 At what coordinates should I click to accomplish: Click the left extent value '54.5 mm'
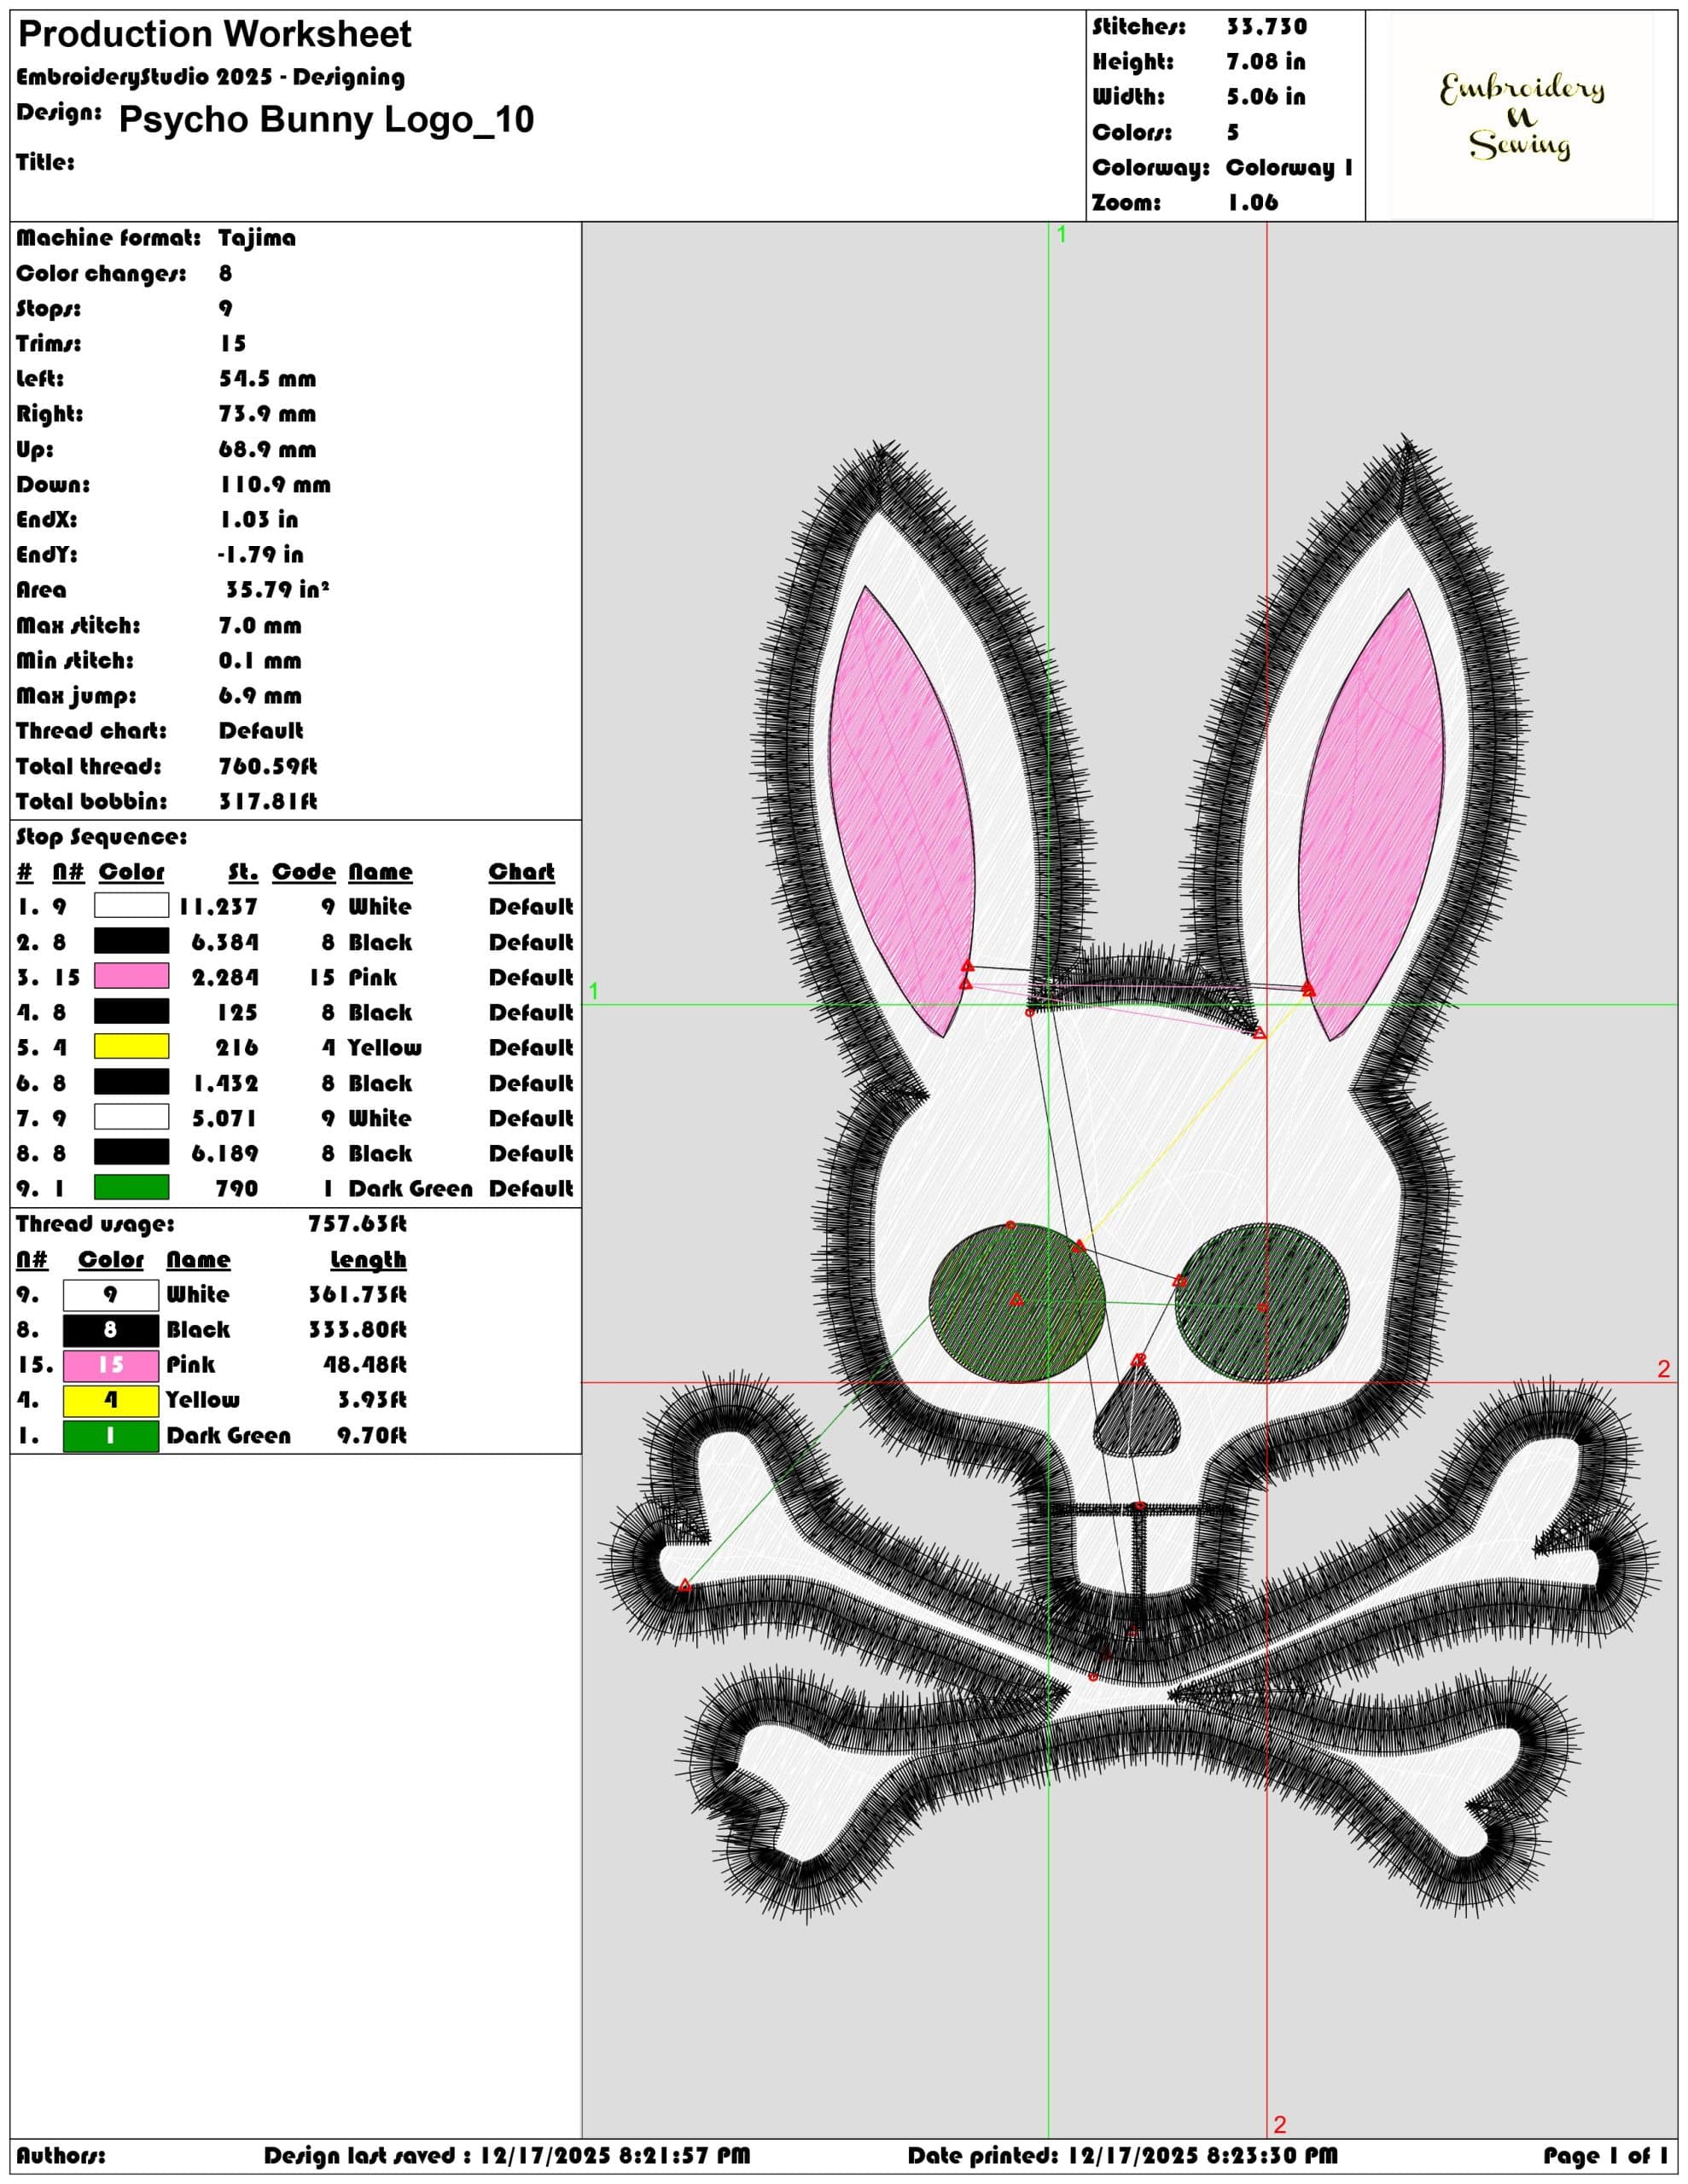pyautogui.click(x=267, y=379)
